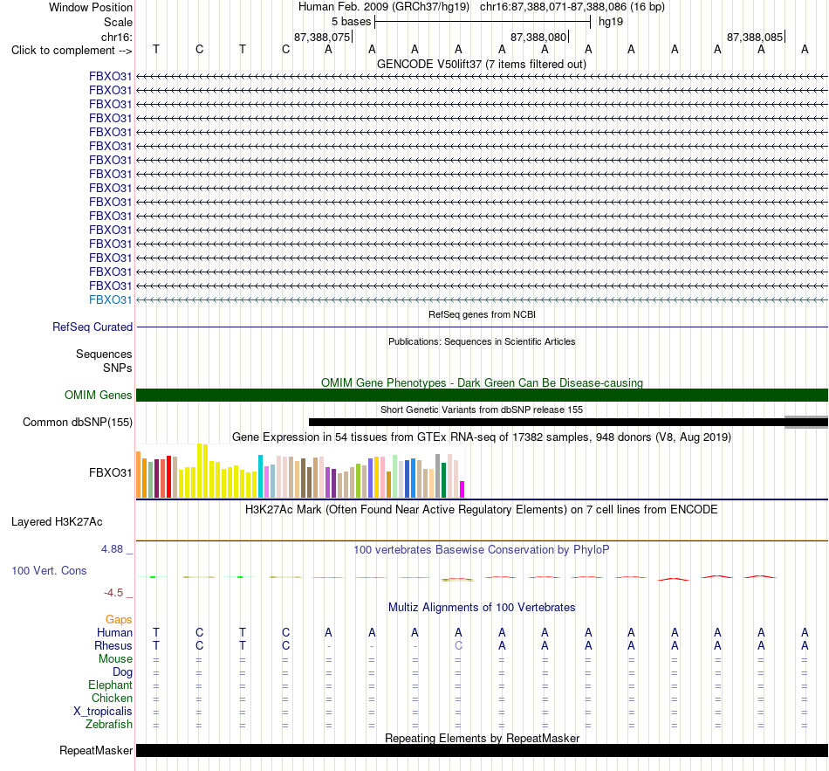
Task: Click the 'Human' alignment row label
Action: pyautogui.click(x=114, y=633)
